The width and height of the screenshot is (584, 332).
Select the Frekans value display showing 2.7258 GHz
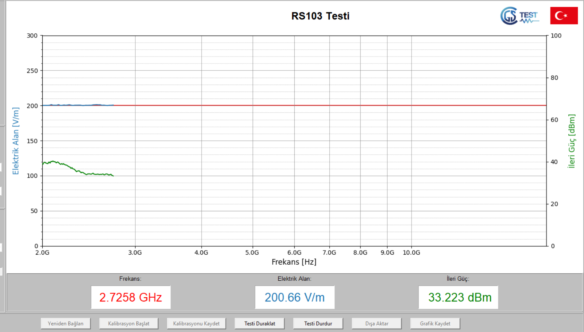tap(130, 297)
